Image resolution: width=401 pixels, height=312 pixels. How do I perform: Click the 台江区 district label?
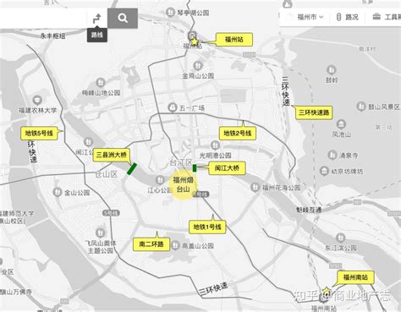(x=181, y=162)
